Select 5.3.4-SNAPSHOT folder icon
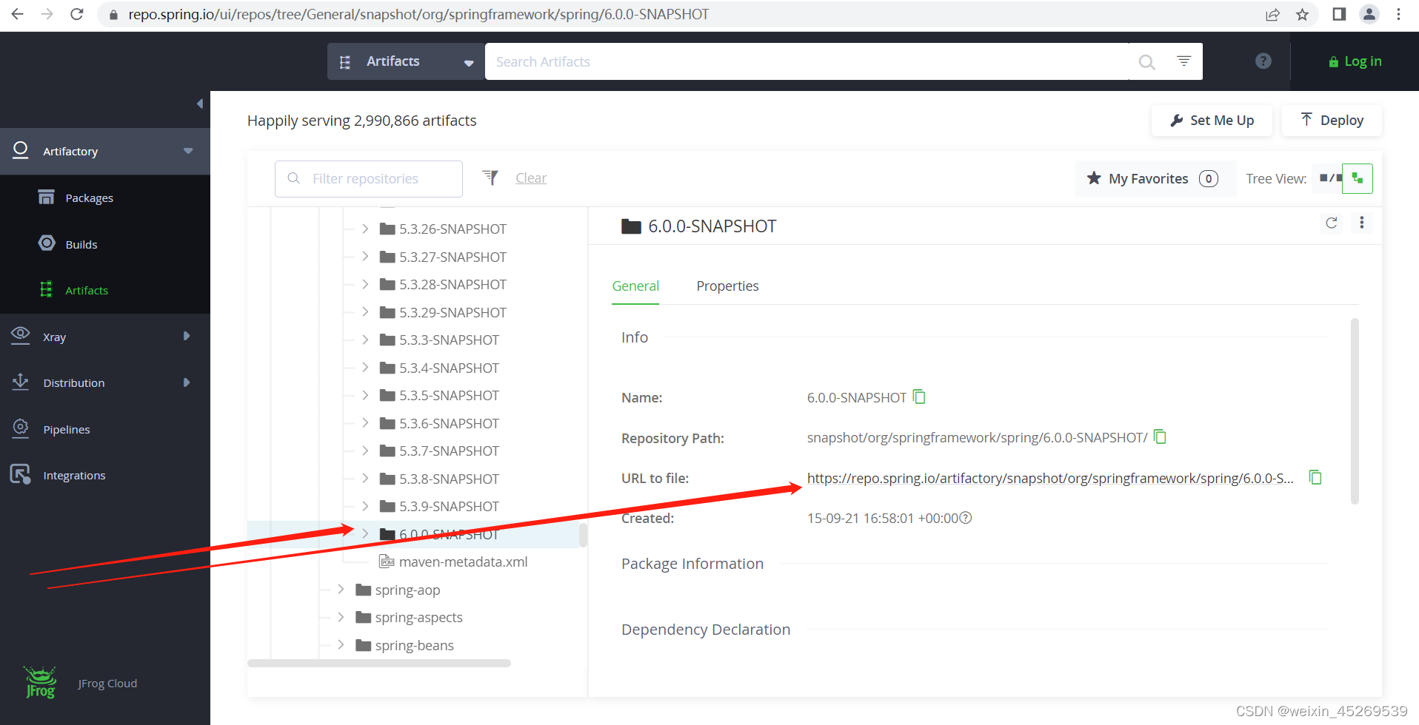 (387, 368)
